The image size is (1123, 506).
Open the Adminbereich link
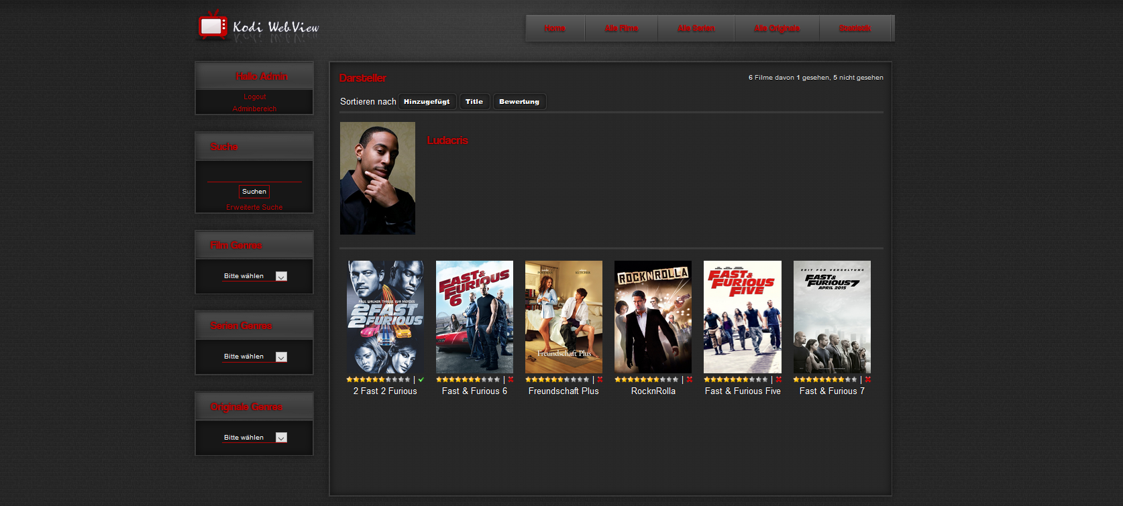coord(254,109)
